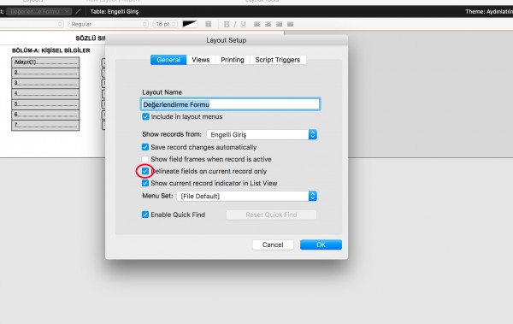Uncheck Delineate fields on current record only
Screen dimensions: 513x324
point(145,171)
